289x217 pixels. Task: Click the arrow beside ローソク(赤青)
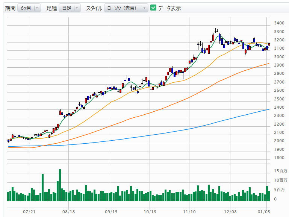pyautogui.click(x=144, y=8)
